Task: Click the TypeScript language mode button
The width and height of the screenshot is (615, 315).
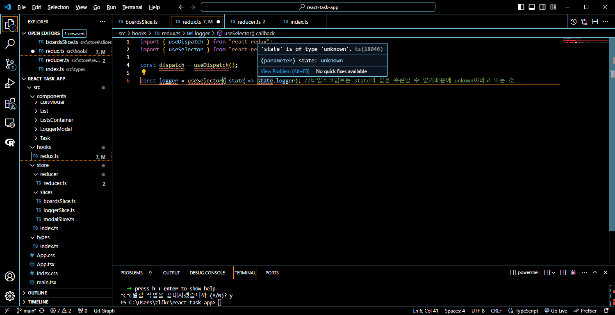Action: (x=523, y=310)
